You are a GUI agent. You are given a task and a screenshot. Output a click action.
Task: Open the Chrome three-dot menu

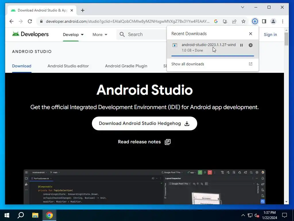[283, 21]
